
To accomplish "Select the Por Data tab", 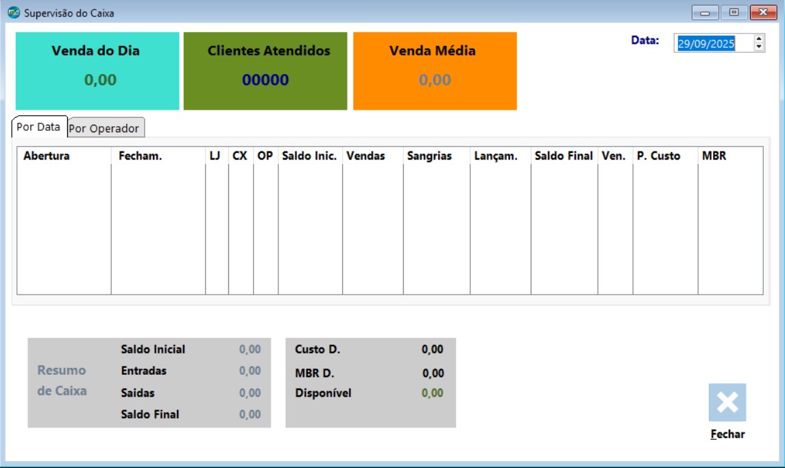I will click(x=39, y=127).
